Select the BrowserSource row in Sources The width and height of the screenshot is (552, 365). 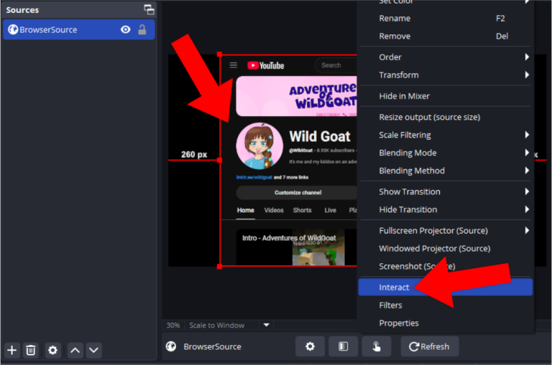[79, 30]
